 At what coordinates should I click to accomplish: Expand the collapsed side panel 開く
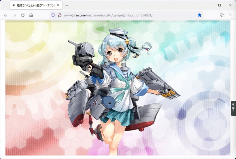(x=234, y=108)
